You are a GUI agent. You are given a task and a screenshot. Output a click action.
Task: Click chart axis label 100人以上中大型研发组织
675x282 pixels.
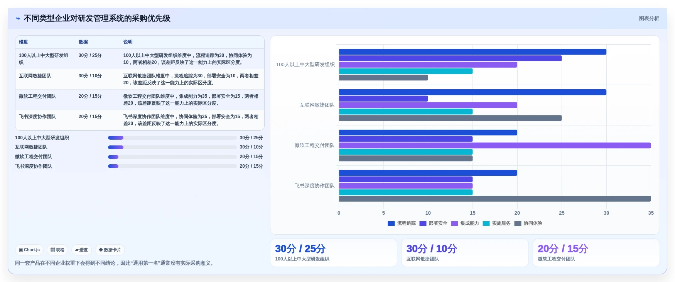[305, 65]
